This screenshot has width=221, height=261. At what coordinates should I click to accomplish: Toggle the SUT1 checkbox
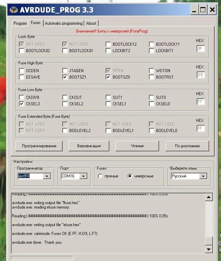point(108,97)
